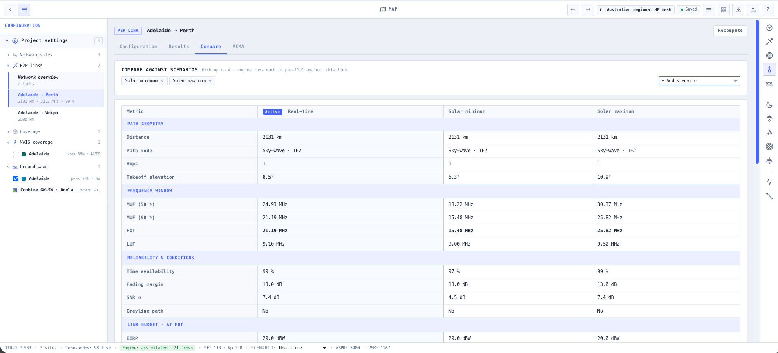The height and width of the screenshot is (353, 778).
Task: Expand the Network sites tree node
Action: (x=8, y=55)
